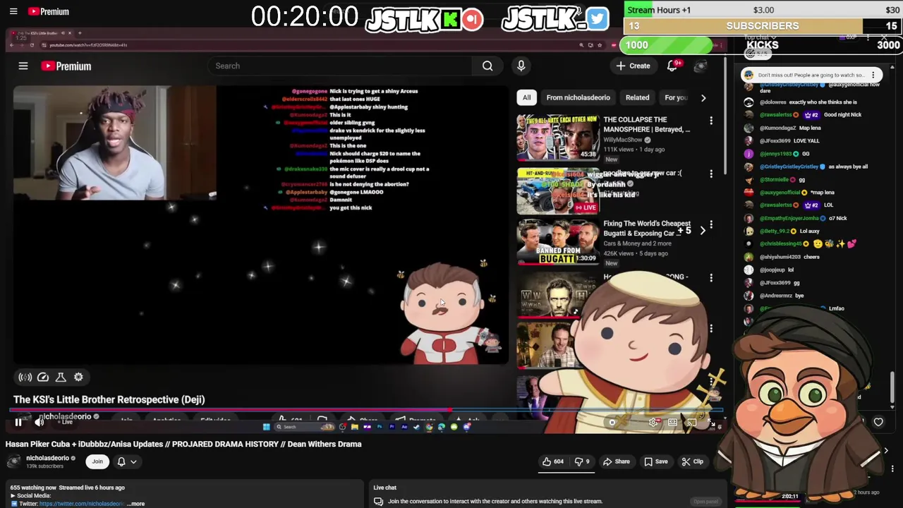
Task: Click the Share button
Action: click(616, 461)
